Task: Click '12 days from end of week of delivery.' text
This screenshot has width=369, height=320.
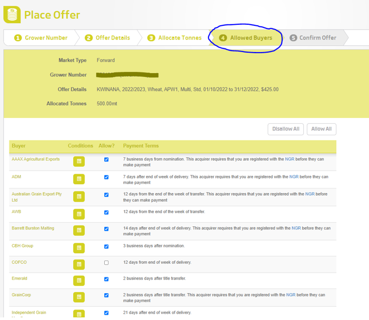Action: pyautogui.click(x=157, y=262)
